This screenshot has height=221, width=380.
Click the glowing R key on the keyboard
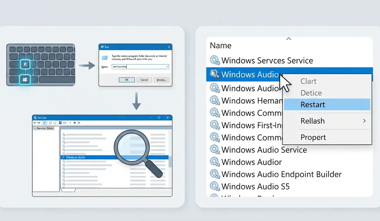(x=25, y=65)
